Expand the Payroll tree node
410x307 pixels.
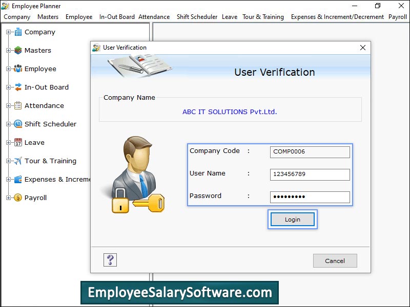[8, 198]
